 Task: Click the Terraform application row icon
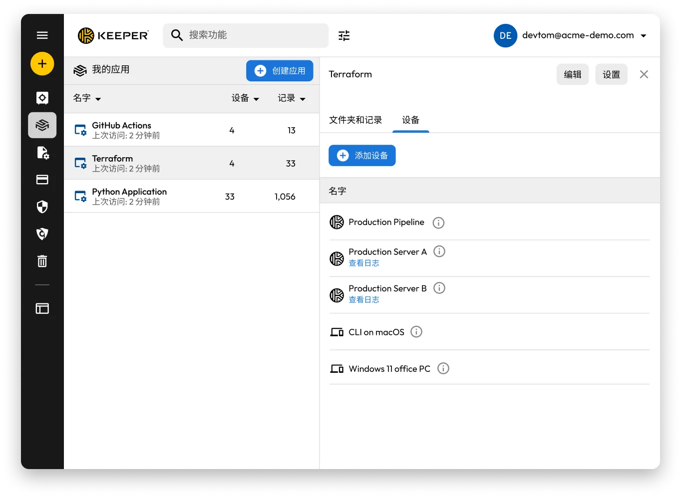tap(80, 163)
